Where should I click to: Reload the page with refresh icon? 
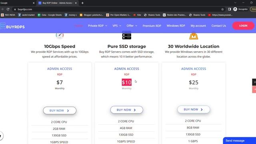[8, 9]
